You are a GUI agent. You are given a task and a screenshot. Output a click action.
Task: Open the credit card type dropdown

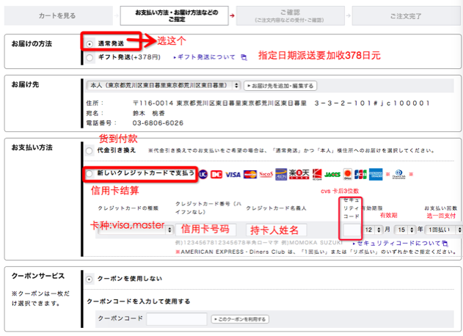(132, 230)
